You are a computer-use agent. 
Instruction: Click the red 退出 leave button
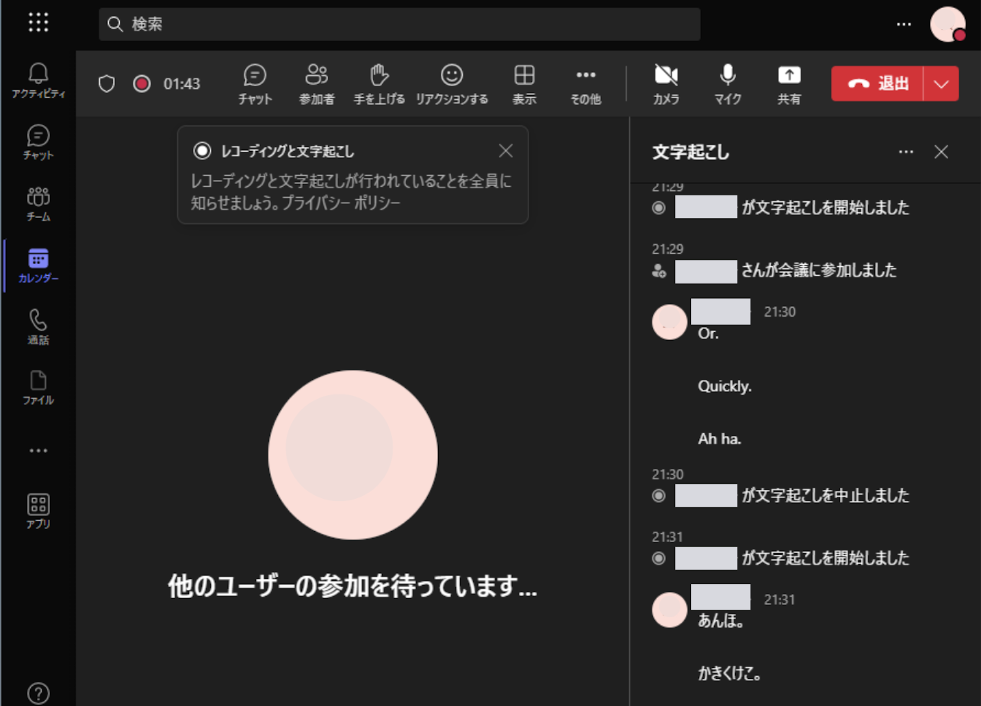tap(878, 84)
